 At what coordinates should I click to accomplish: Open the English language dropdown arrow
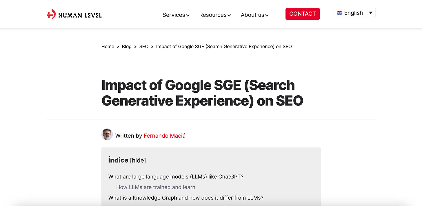(371, 13)
